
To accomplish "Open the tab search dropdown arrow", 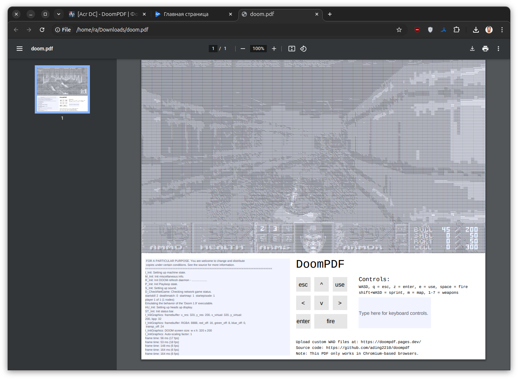I will (59, 14).
